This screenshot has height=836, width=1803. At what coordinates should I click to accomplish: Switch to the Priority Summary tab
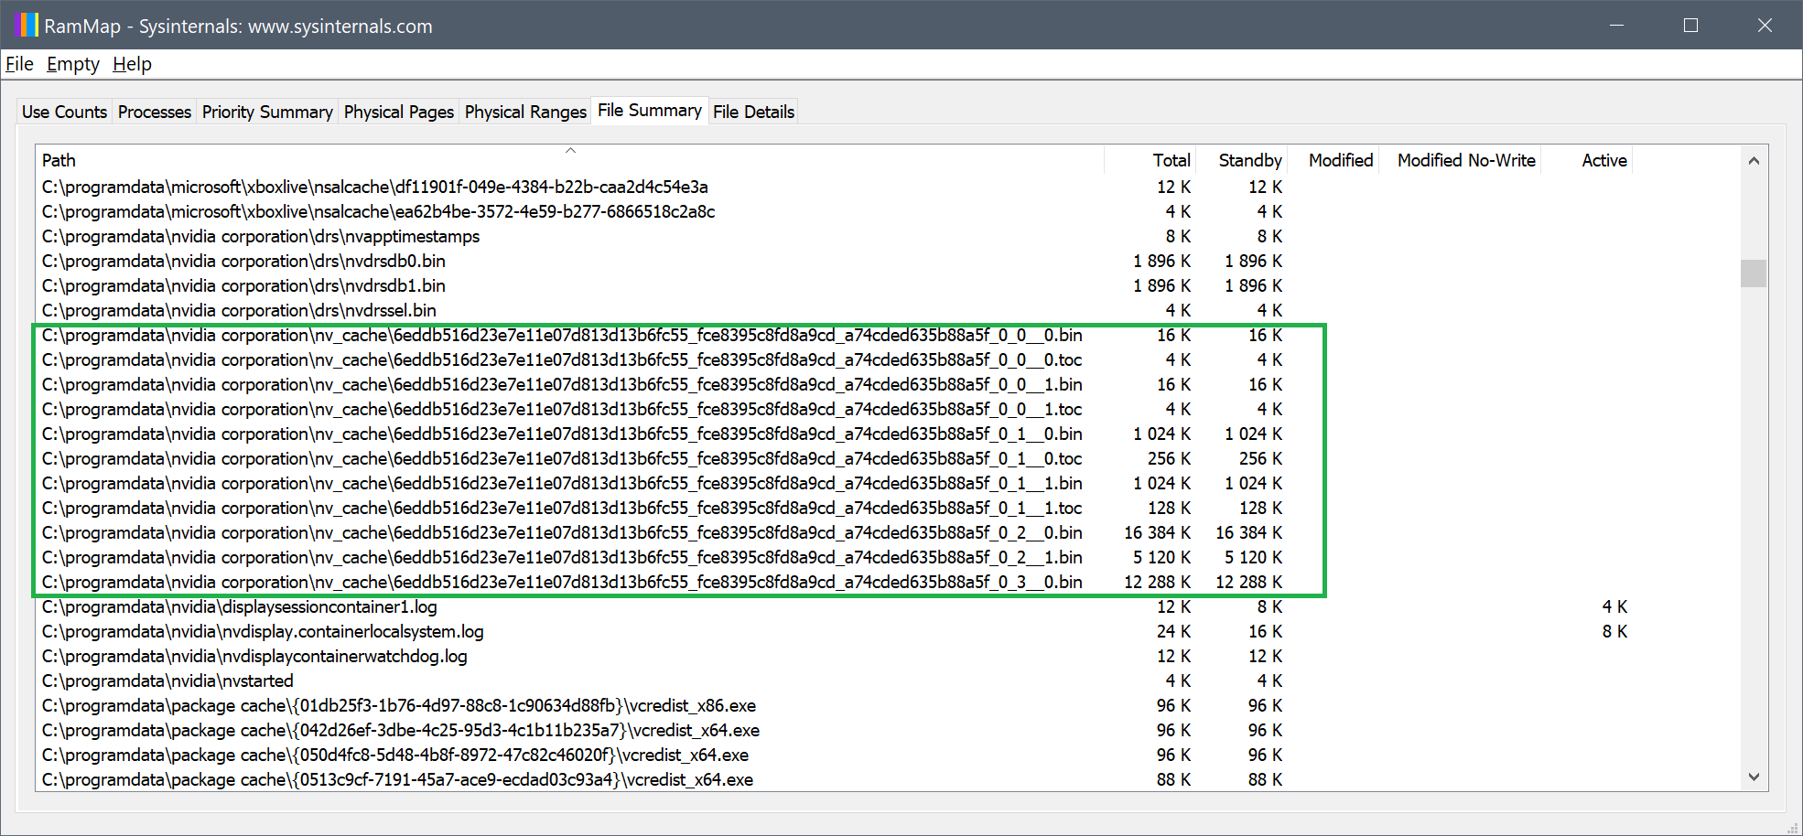pyautogui.click(x=267, y=112)
